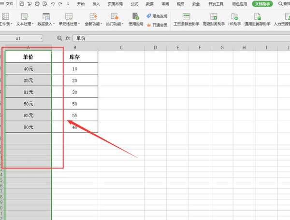The width and height of the screenshot is (290, 220).
Task: Expand the 单元格处理 dropdown arrow
Action: 79,24
